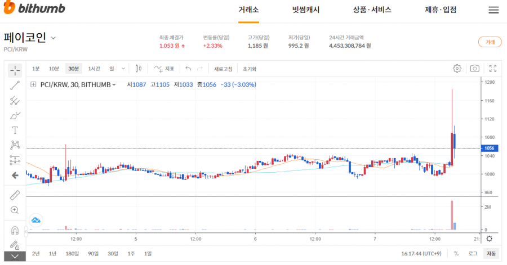507x265 pixels.
Task: Redo the chart action
Action: click(200, 69)
